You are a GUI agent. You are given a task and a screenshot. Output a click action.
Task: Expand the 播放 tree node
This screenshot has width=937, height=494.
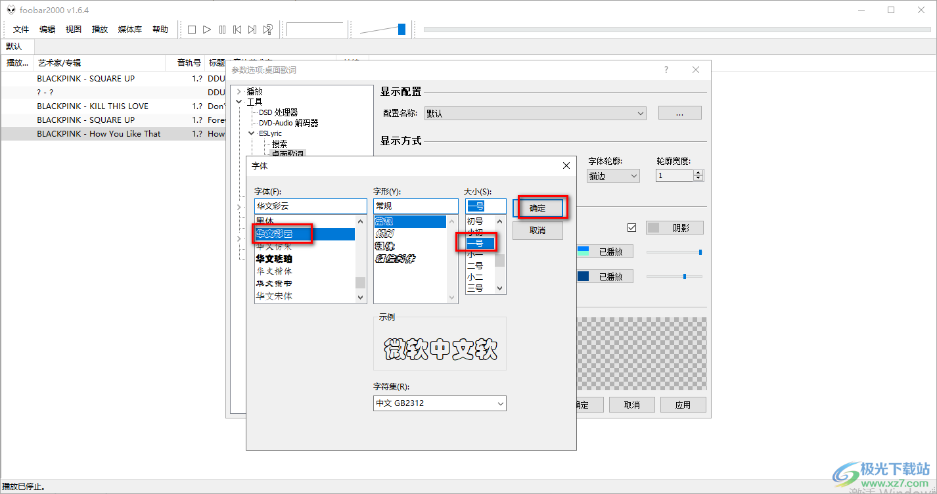click(239, 92)
